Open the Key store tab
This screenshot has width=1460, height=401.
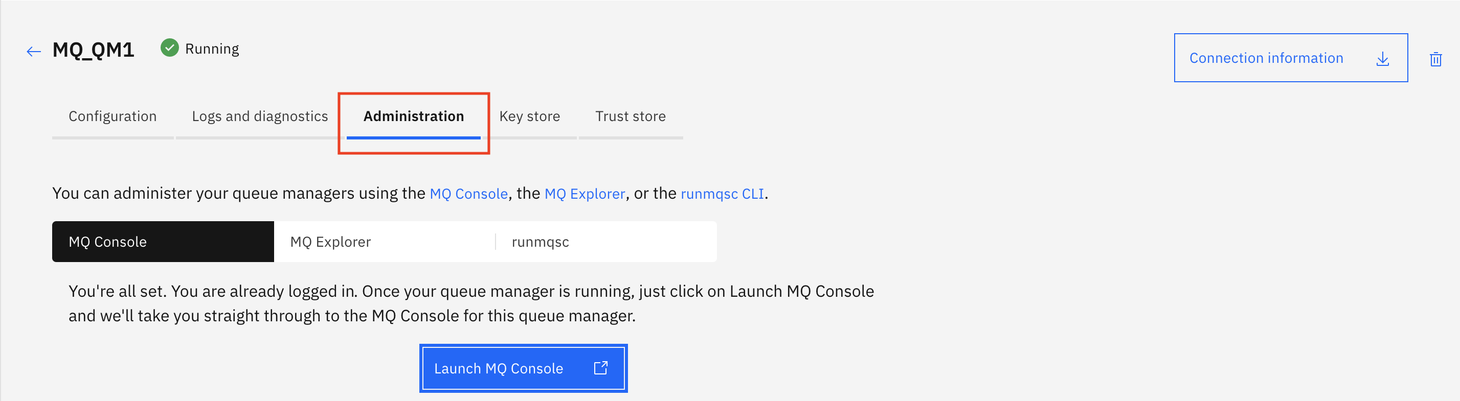pos(529,116)
